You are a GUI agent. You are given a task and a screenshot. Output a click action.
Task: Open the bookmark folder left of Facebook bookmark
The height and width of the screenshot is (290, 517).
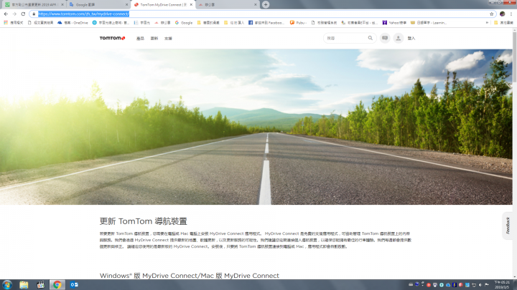pyautogui.click(x=234, y=23)
